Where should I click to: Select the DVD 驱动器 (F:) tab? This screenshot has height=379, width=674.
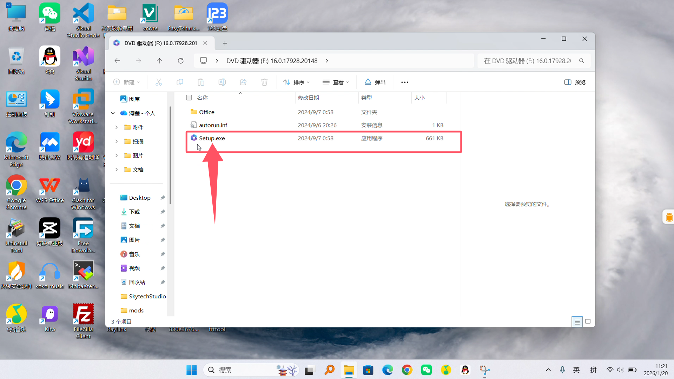click(160, 43)
